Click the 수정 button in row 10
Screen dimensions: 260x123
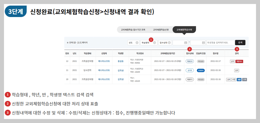coord(234,79)
